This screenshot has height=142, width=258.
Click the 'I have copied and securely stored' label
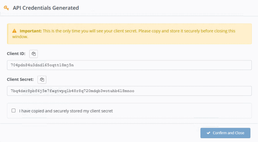click(x=66, y=111)
